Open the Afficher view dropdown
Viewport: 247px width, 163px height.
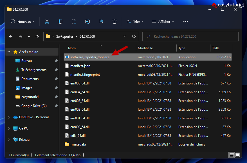coord(163,22)
